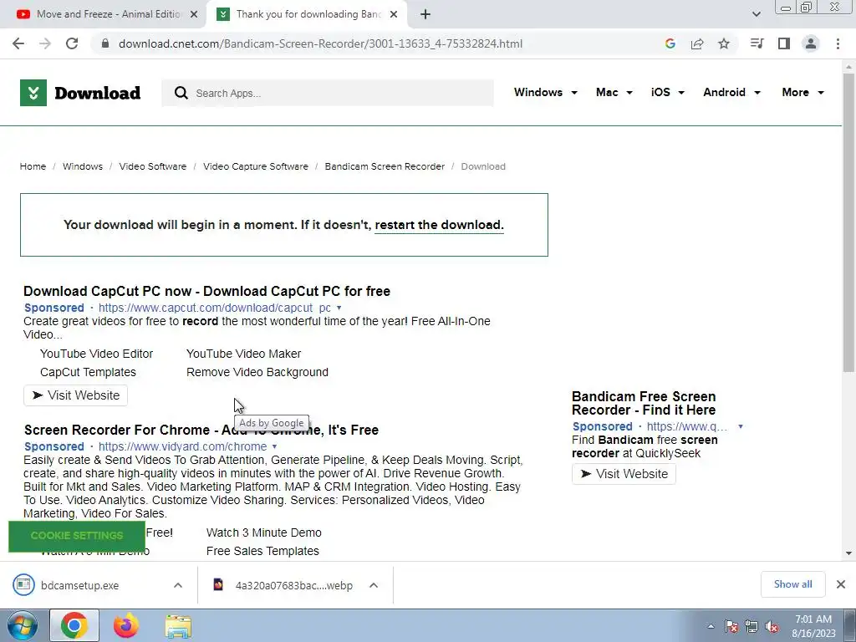Open the Chrome three-dot menu
Viewport: 856px width, 642px height.
click(x=838, y=43)
